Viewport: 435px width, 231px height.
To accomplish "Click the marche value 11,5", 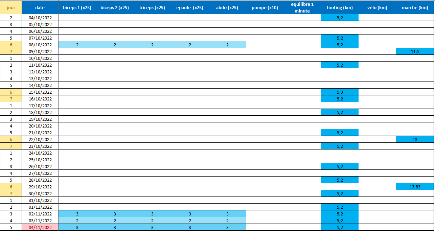I will pos(415,51).
